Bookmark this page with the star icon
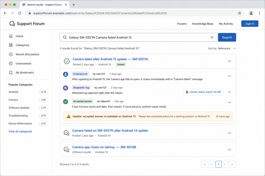Viewport: 265px width, 176px height. tap(239, 13)
